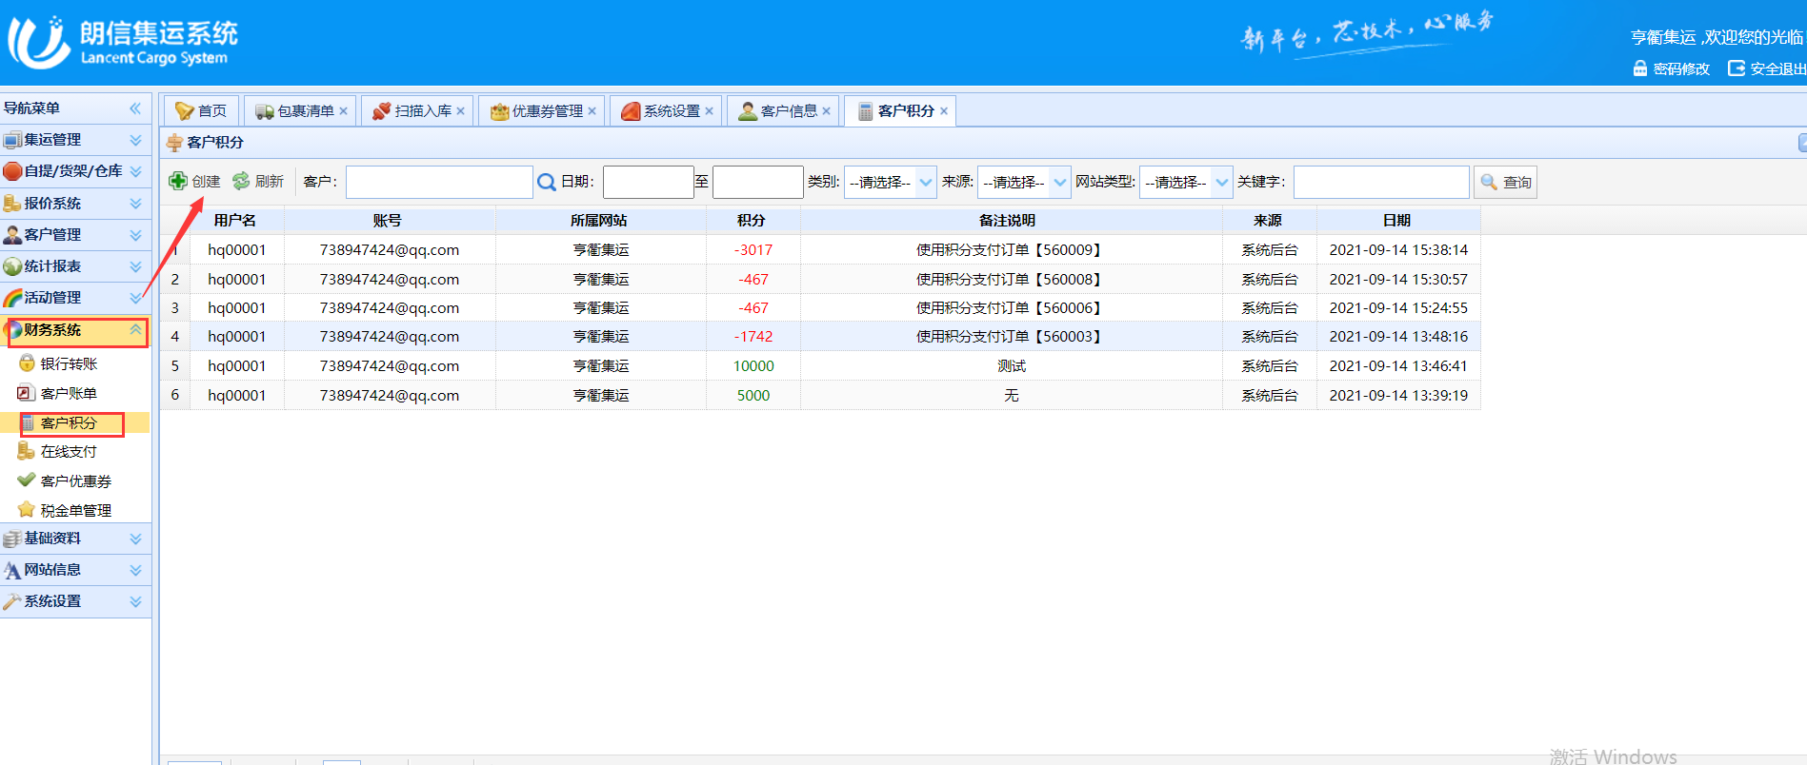Screen dimensions: 1807x765
Task: Click the Query button
Action: pos(1505,182)
